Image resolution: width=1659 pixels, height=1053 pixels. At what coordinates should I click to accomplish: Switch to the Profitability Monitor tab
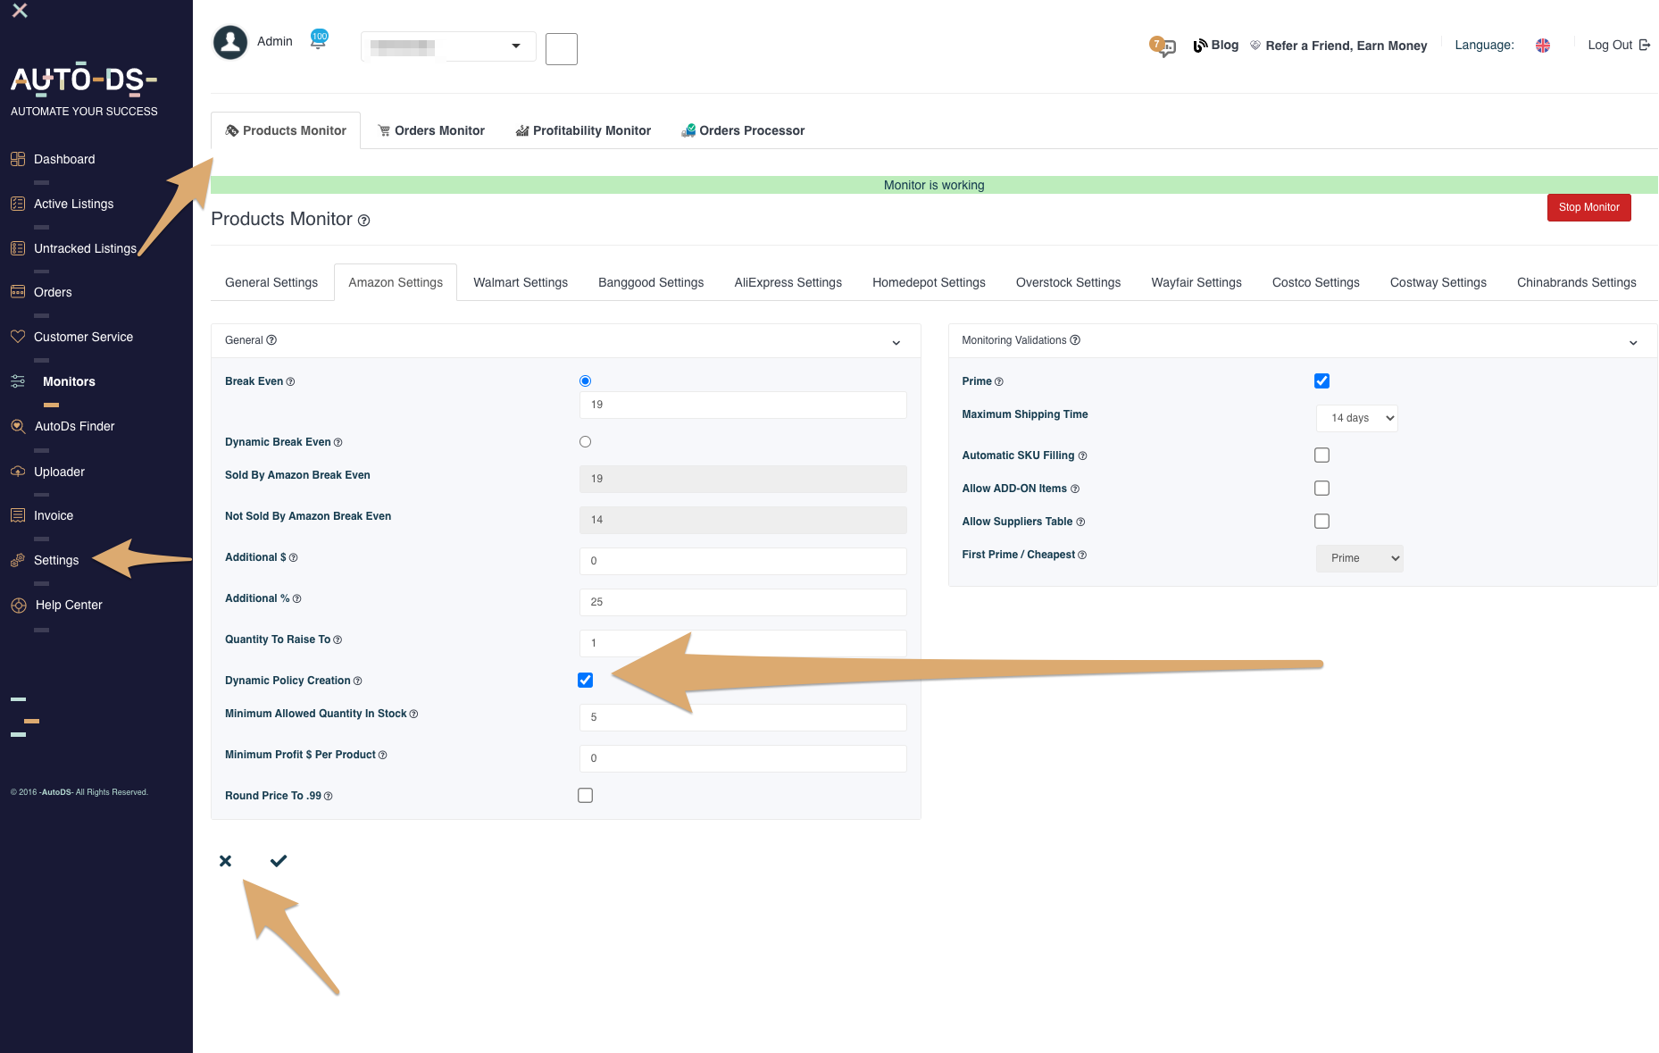583,130
